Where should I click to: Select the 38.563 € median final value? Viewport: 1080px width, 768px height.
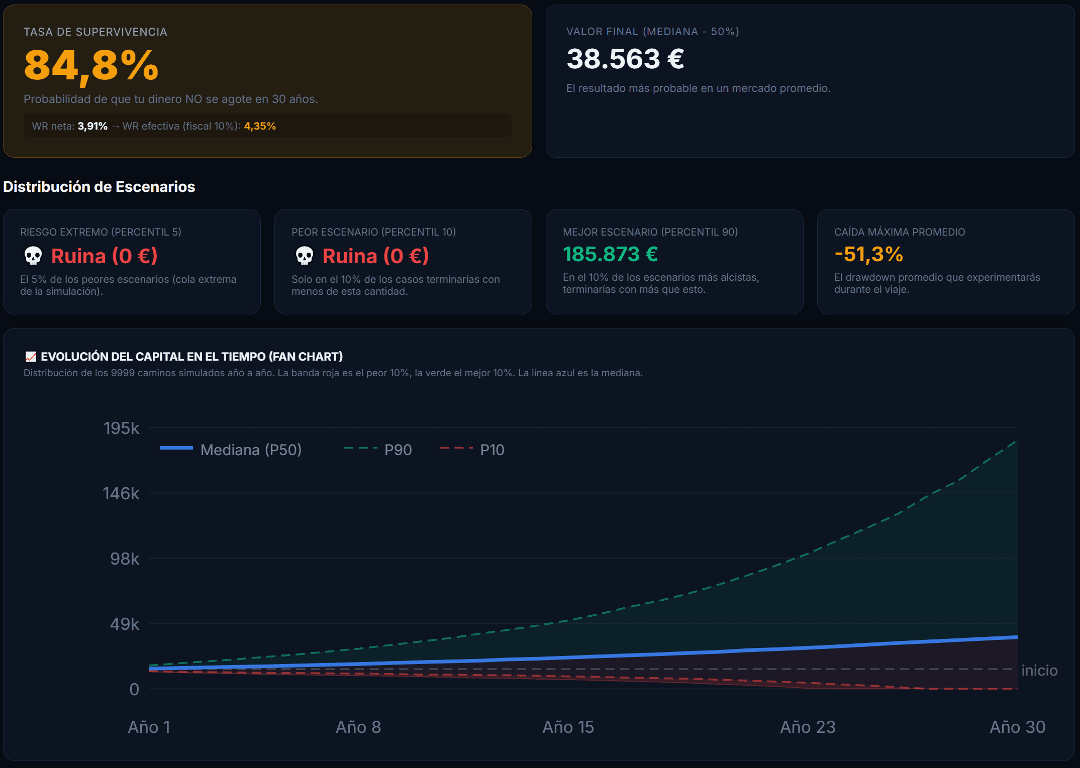625,59
